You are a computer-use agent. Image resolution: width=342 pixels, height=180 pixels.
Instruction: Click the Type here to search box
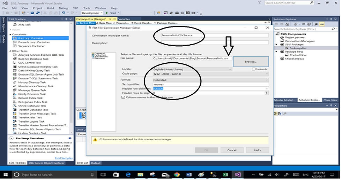click(55, 174)
